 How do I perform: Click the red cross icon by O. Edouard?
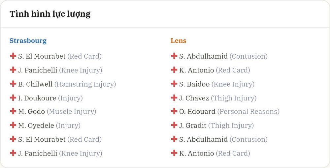tap(174, 111)
